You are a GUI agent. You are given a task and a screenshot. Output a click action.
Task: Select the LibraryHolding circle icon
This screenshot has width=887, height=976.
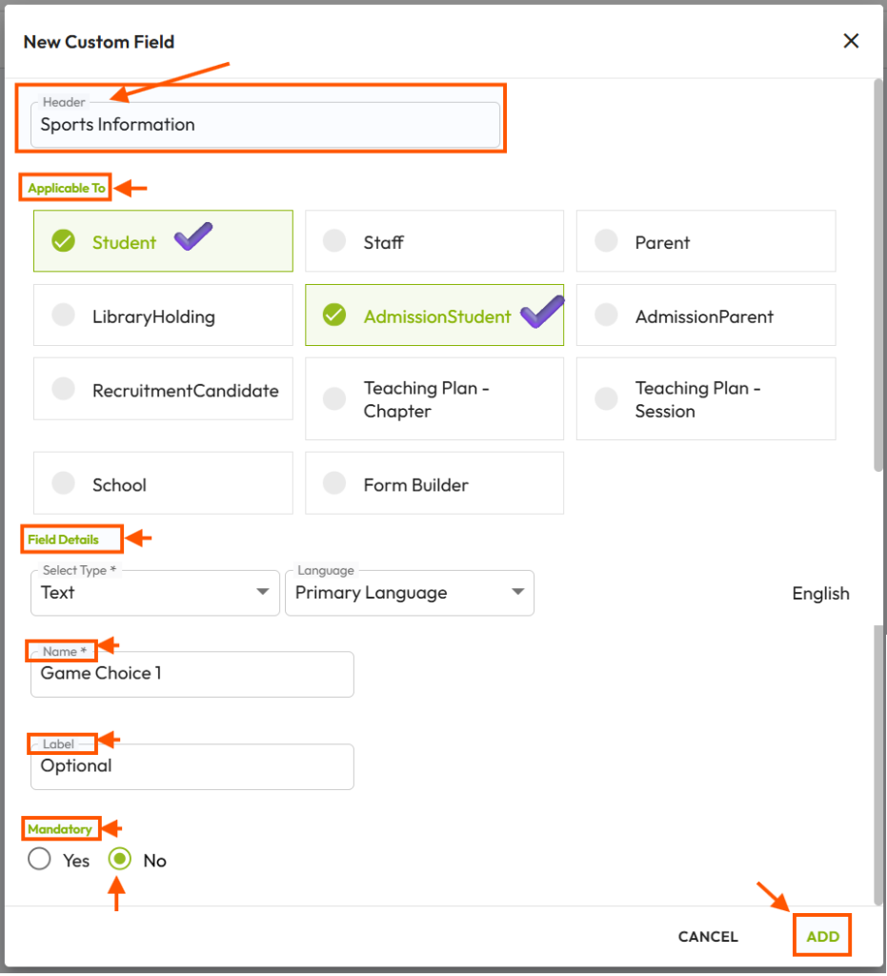pyautogui.click(x=64, y=315)
